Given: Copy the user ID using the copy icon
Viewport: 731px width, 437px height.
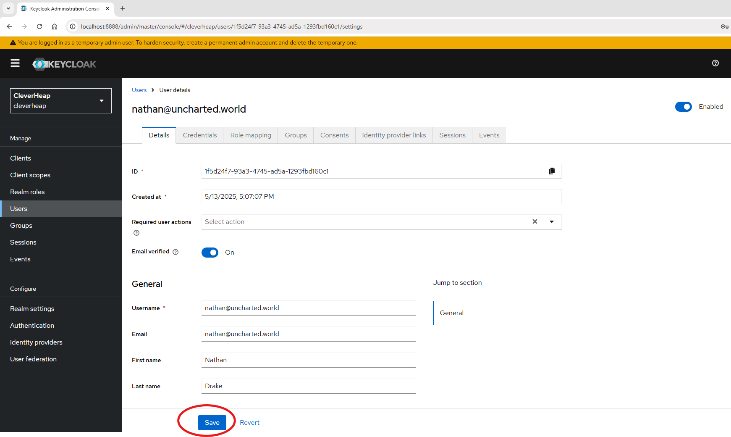Looking at the screenshot, I should click(552, 171).
